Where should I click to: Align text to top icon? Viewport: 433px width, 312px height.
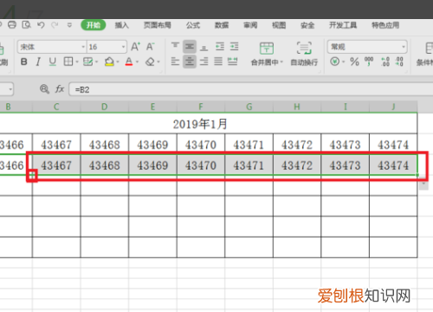pos(175,46)
